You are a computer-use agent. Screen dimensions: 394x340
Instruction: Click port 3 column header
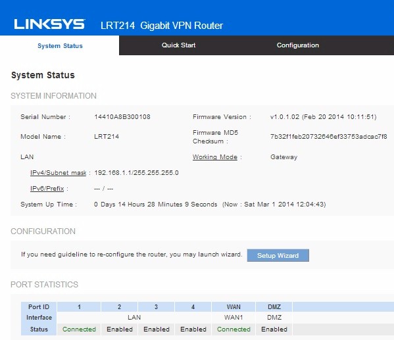coord(156,307)
